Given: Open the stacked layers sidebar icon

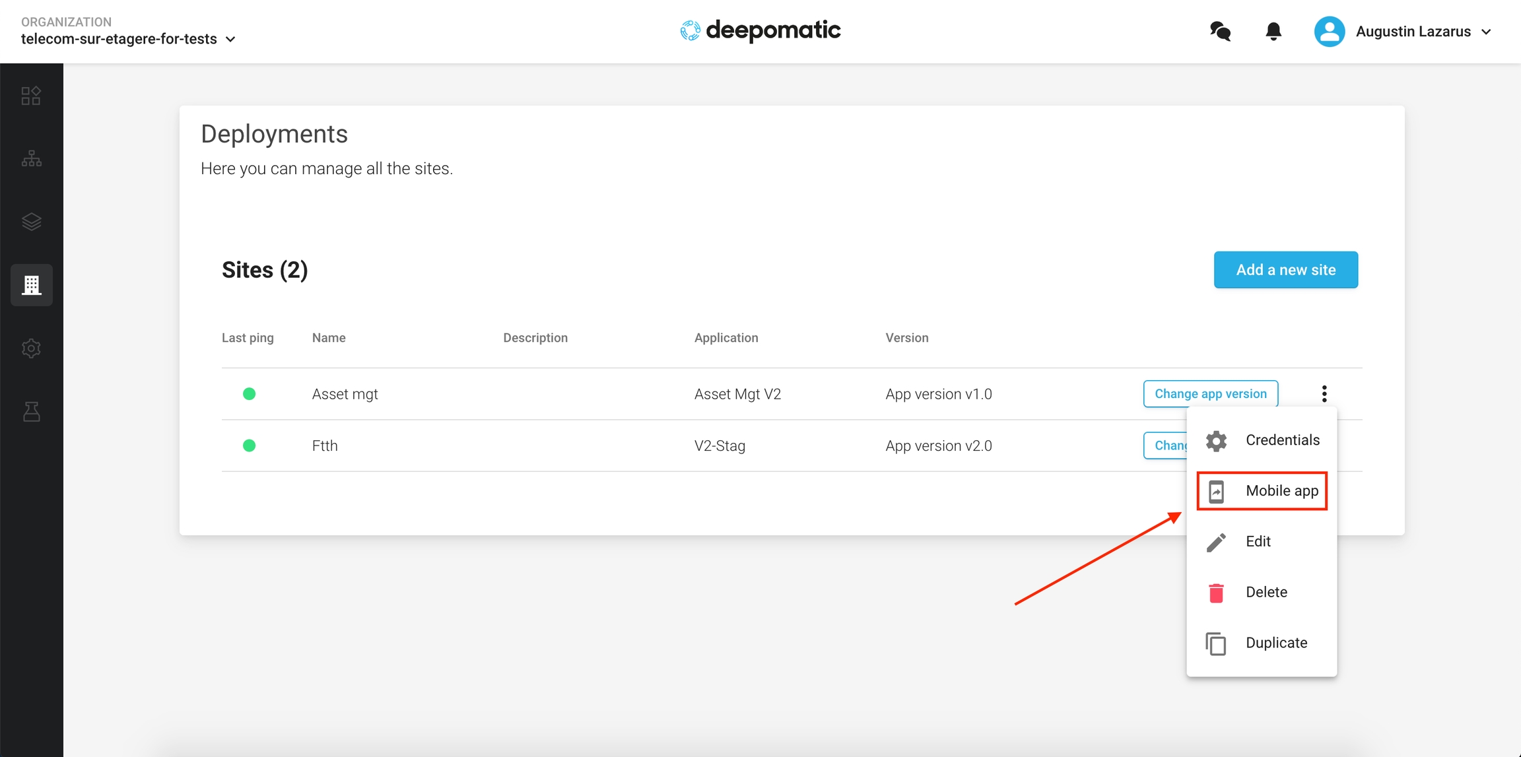Looking at the screenshot, I should tap(31, 222).
